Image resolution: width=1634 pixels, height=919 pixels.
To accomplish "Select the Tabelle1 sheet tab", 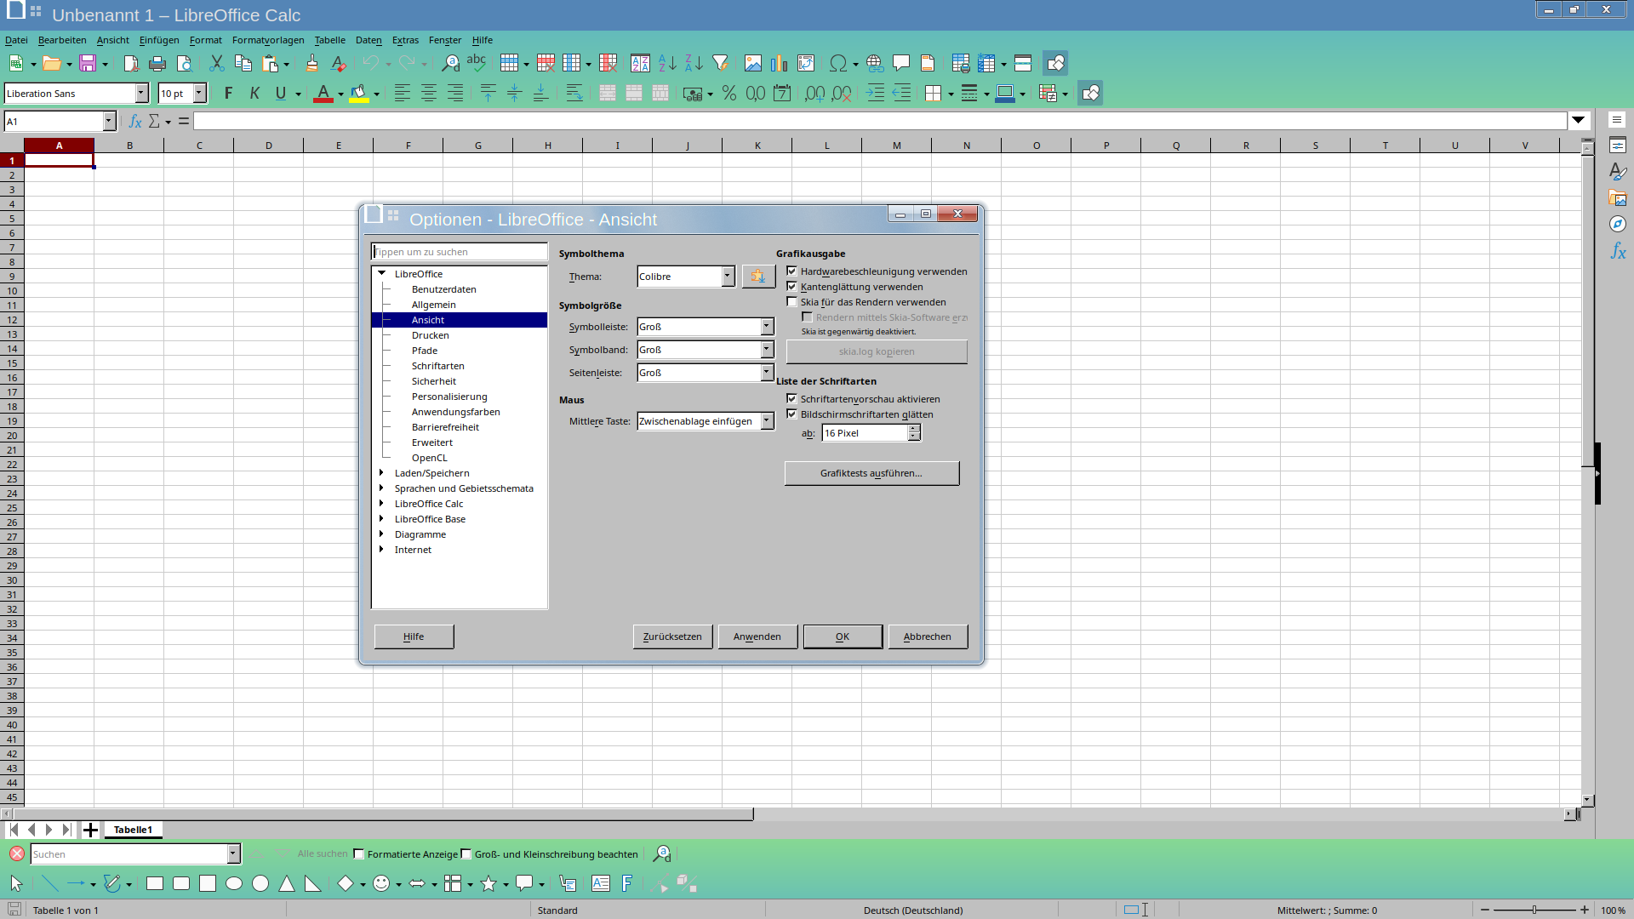I will click(133, 830).
